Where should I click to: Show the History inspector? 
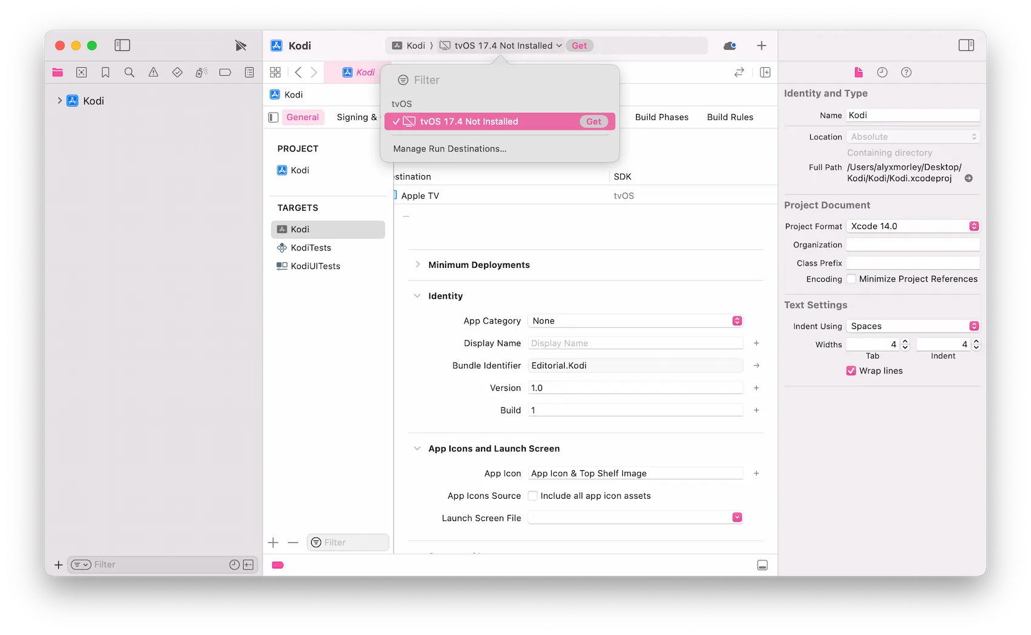click(882, 73)
